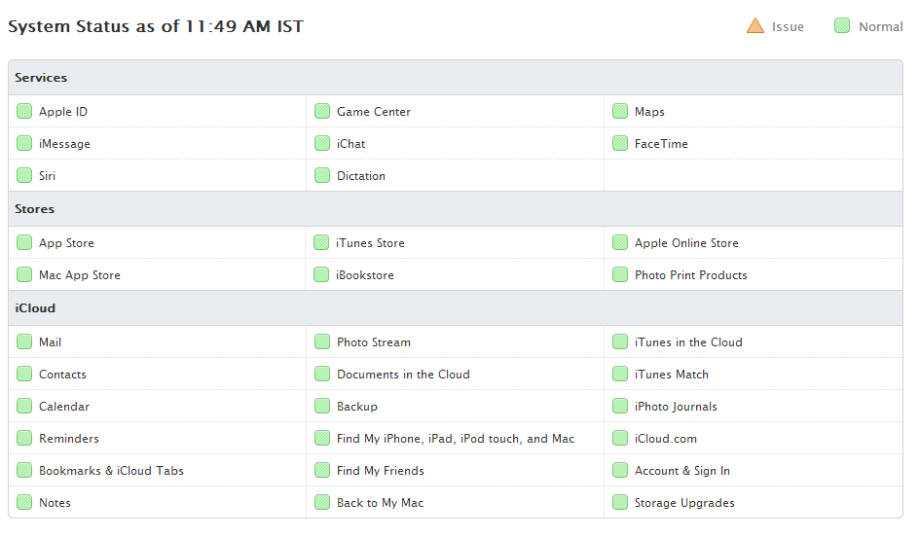920x538 pixels.
Task: Click the System Status heading text
Action: click(156, 27)
